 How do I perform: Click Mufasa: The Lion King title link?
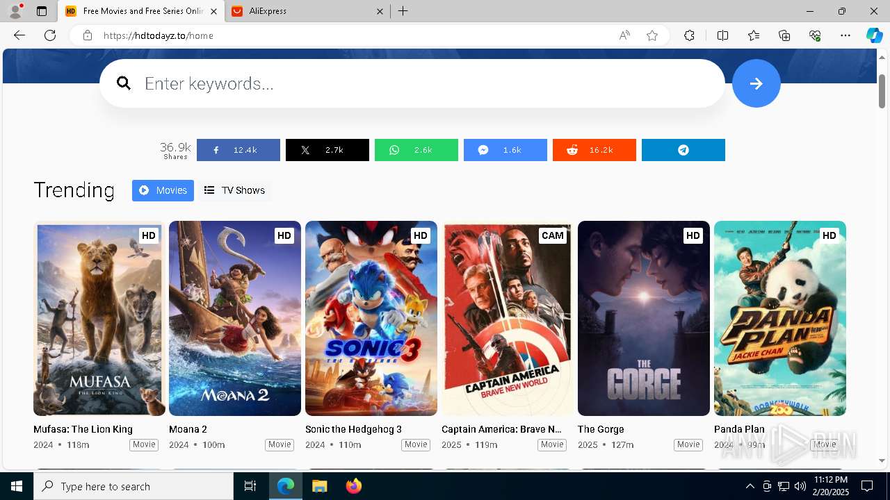coord(83,429)
